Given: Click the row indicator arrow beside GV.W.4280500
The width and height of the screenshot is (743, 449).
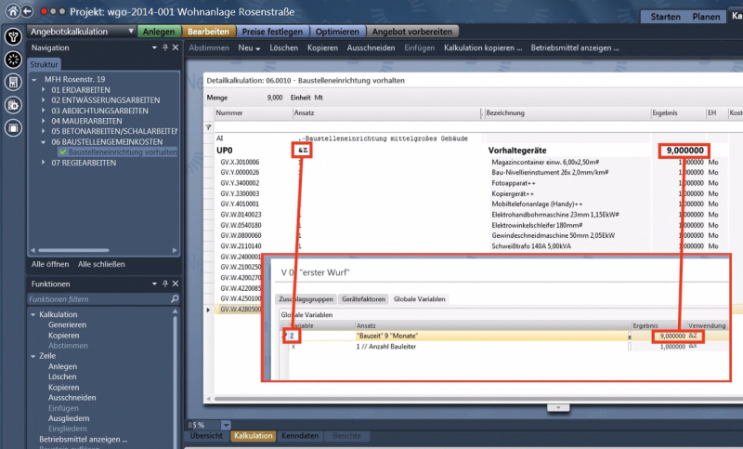Looking at the screenshot, I should point(208,310).
